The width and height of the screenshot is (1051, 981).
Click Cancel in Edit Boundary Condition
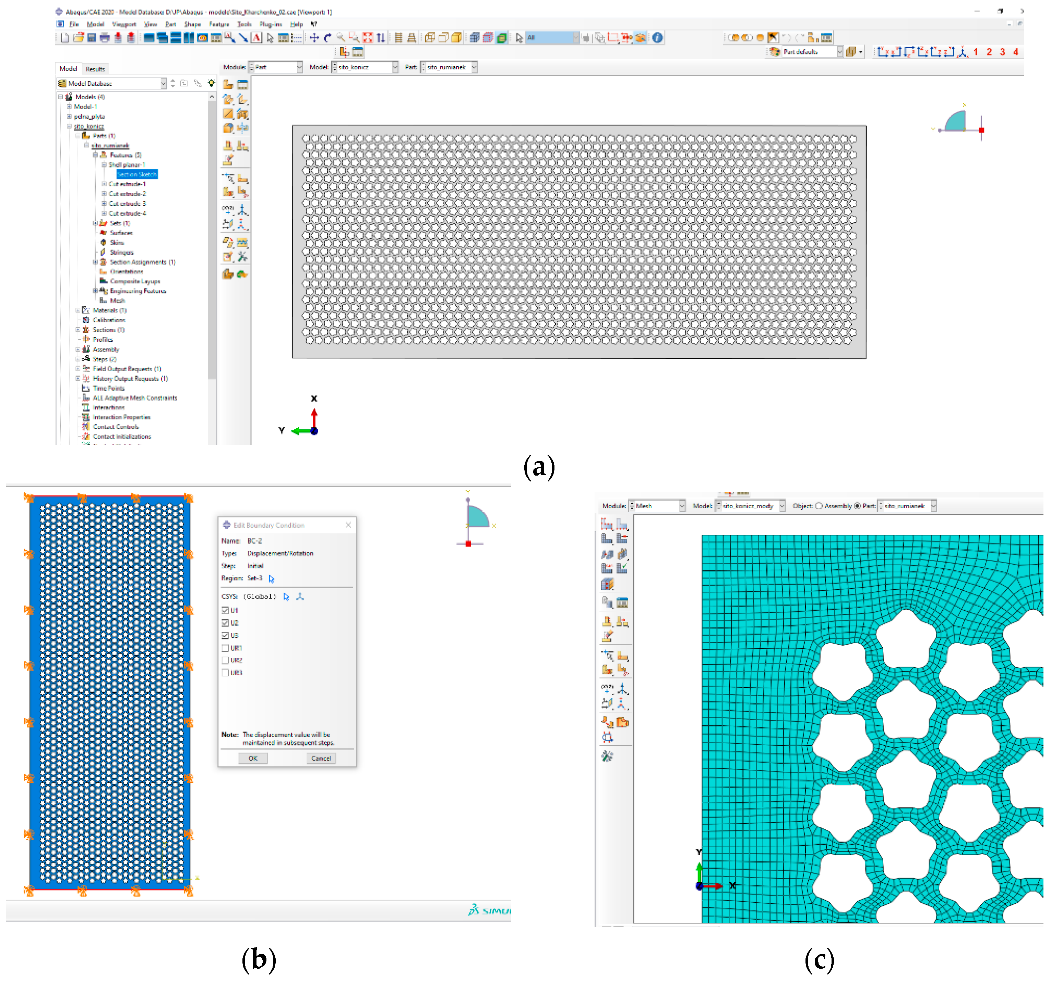pos(321,758)
